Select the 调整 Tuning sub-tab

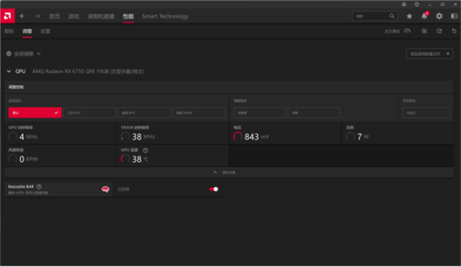[x=27, y=31]
